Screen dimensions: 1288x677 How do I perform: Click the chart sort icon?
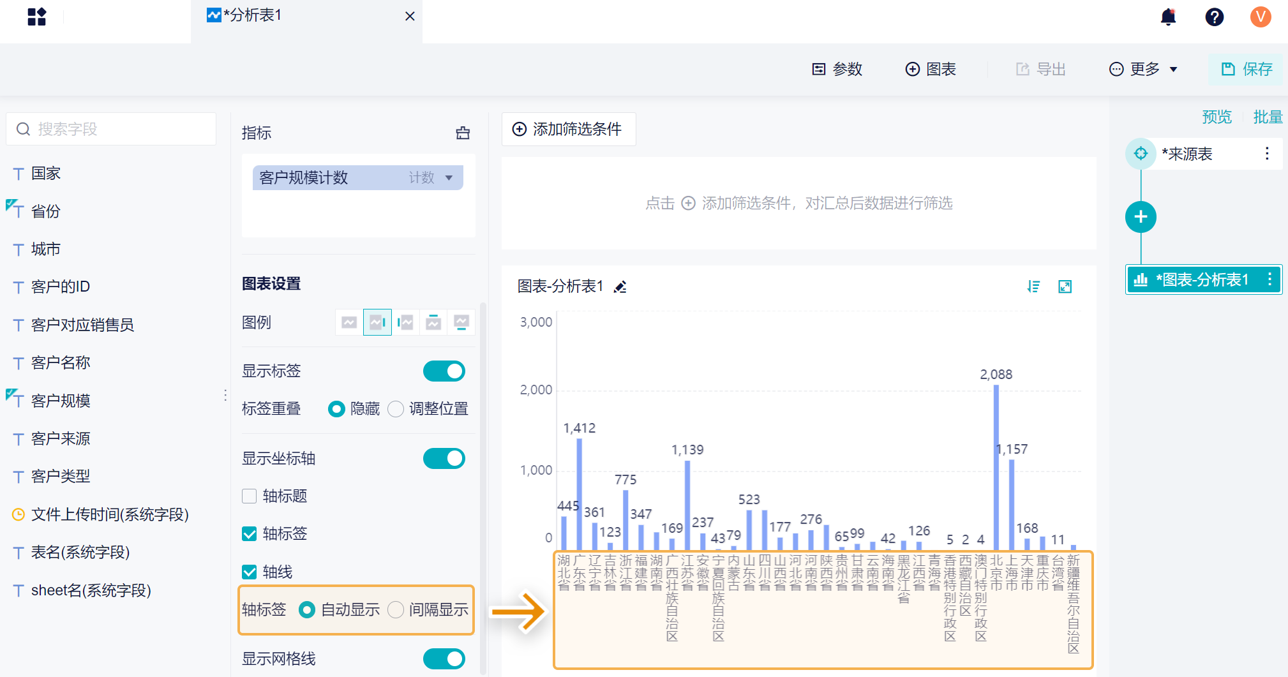click(x=1033, y=287)
